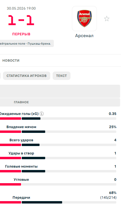121x208 pixels.
Task: Click the xG statistic bar
Action: (58, 119)
